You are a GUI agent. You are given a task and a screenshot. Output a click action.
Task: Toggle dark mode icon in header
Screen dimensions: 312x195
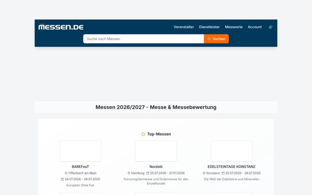pos(270,27)
